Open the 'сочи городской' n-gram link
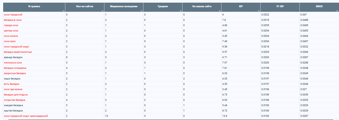The height and width of the screenshot is (120, 339). (x=13, y=14)
